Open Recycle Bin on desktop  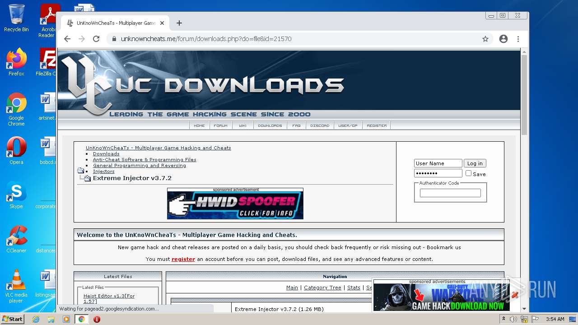[x=16, y=18]
